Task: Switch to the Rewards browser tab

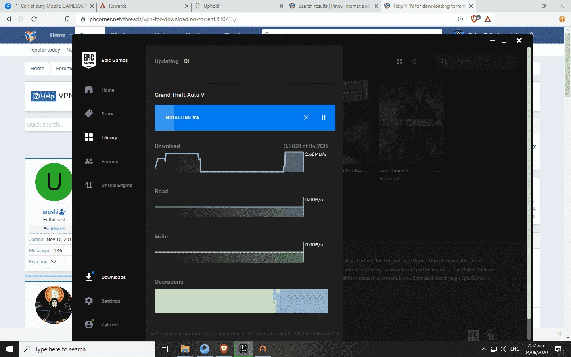Action: 144,6
